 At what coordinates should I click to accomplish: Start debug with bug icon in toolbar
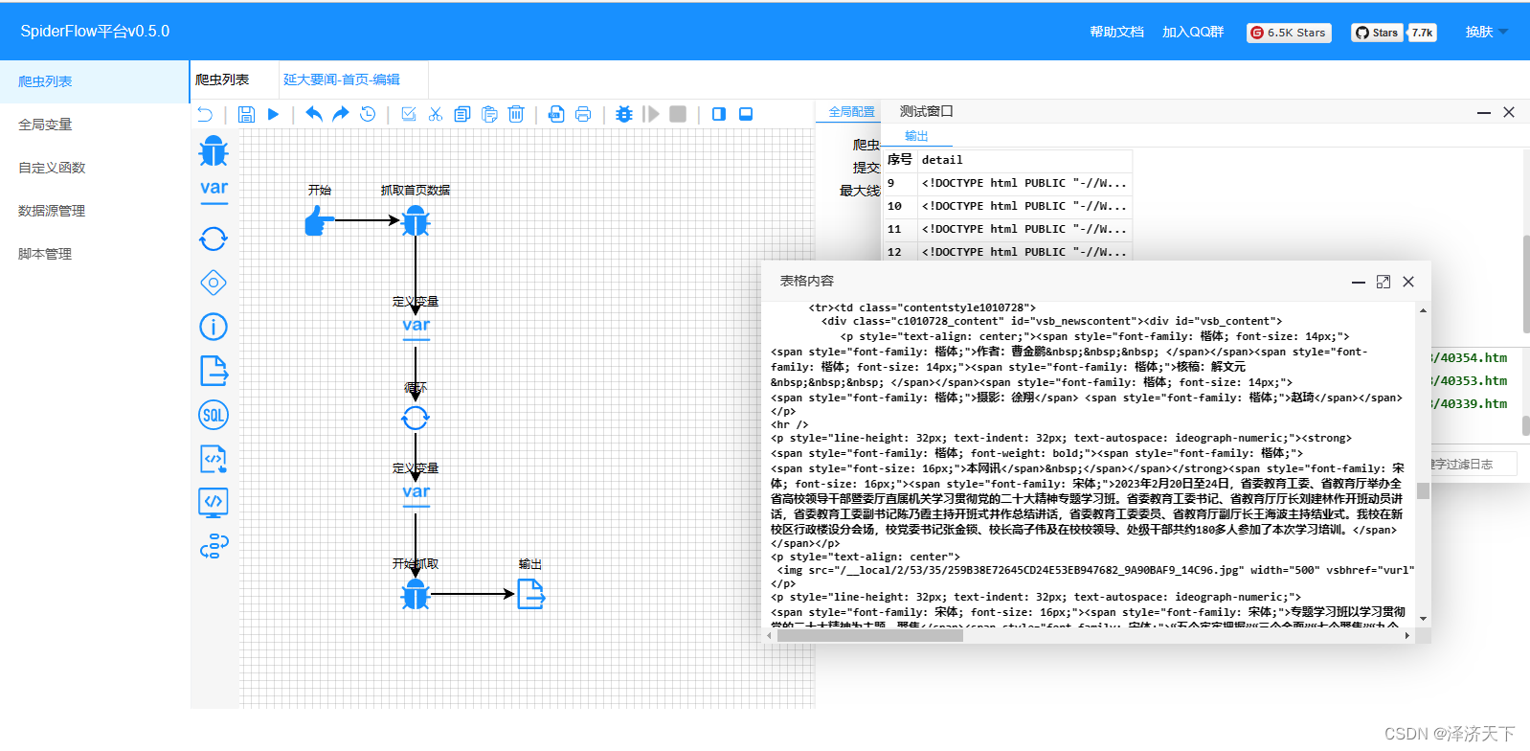pyautogui.click(x=624, y=114)
